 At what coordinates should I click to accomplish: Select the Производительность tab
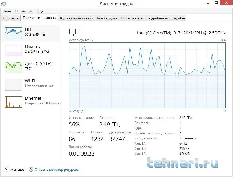(39, 18)
